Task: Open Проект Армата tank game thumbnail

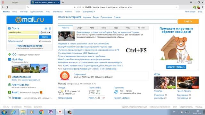Action: click(x=188, y=83)
